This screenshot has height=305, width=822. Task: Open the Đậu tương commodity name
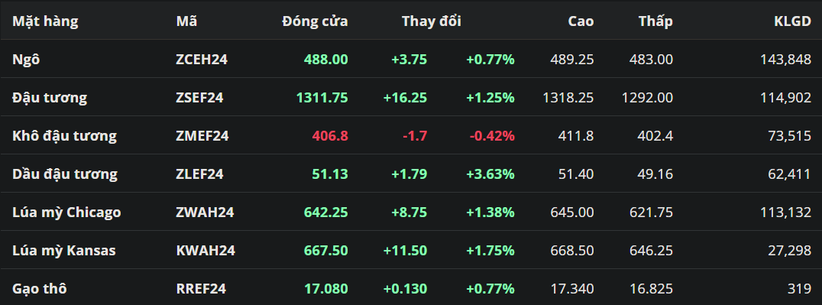(x=50, y=98)
